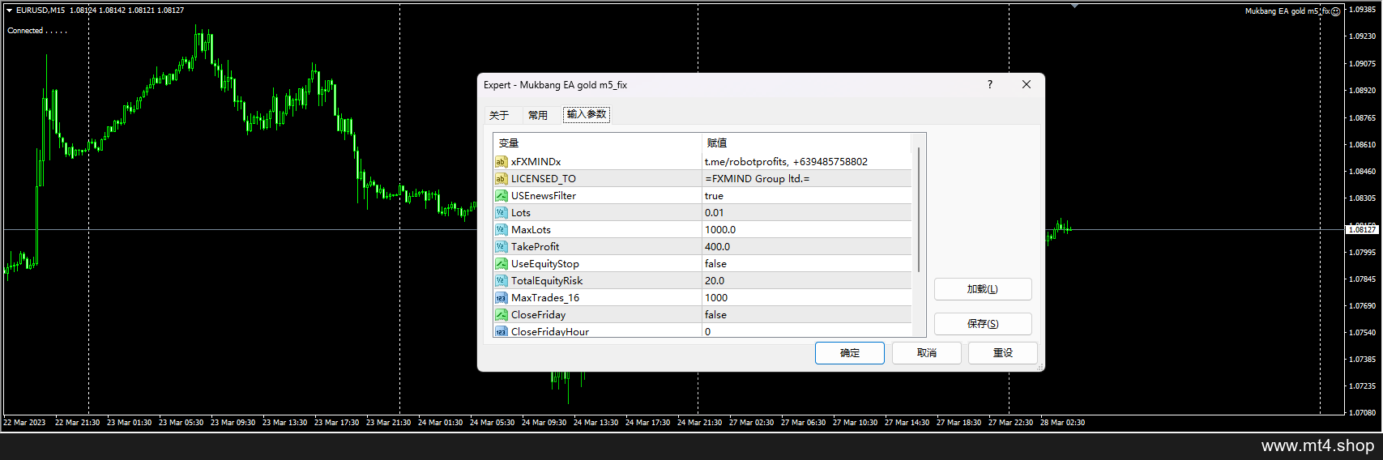The height and width of the screenshot is (460, 1383).
Task: Edit the MaxLots value 1000.0
Action: (807, 230)
